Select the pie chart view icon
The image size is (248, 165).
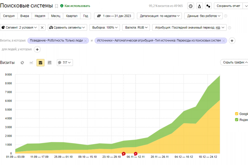click(x=22, y=63)
